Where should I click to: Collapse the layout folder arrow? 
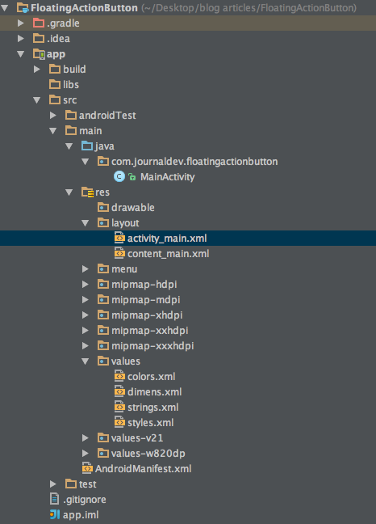click(86, 223)
